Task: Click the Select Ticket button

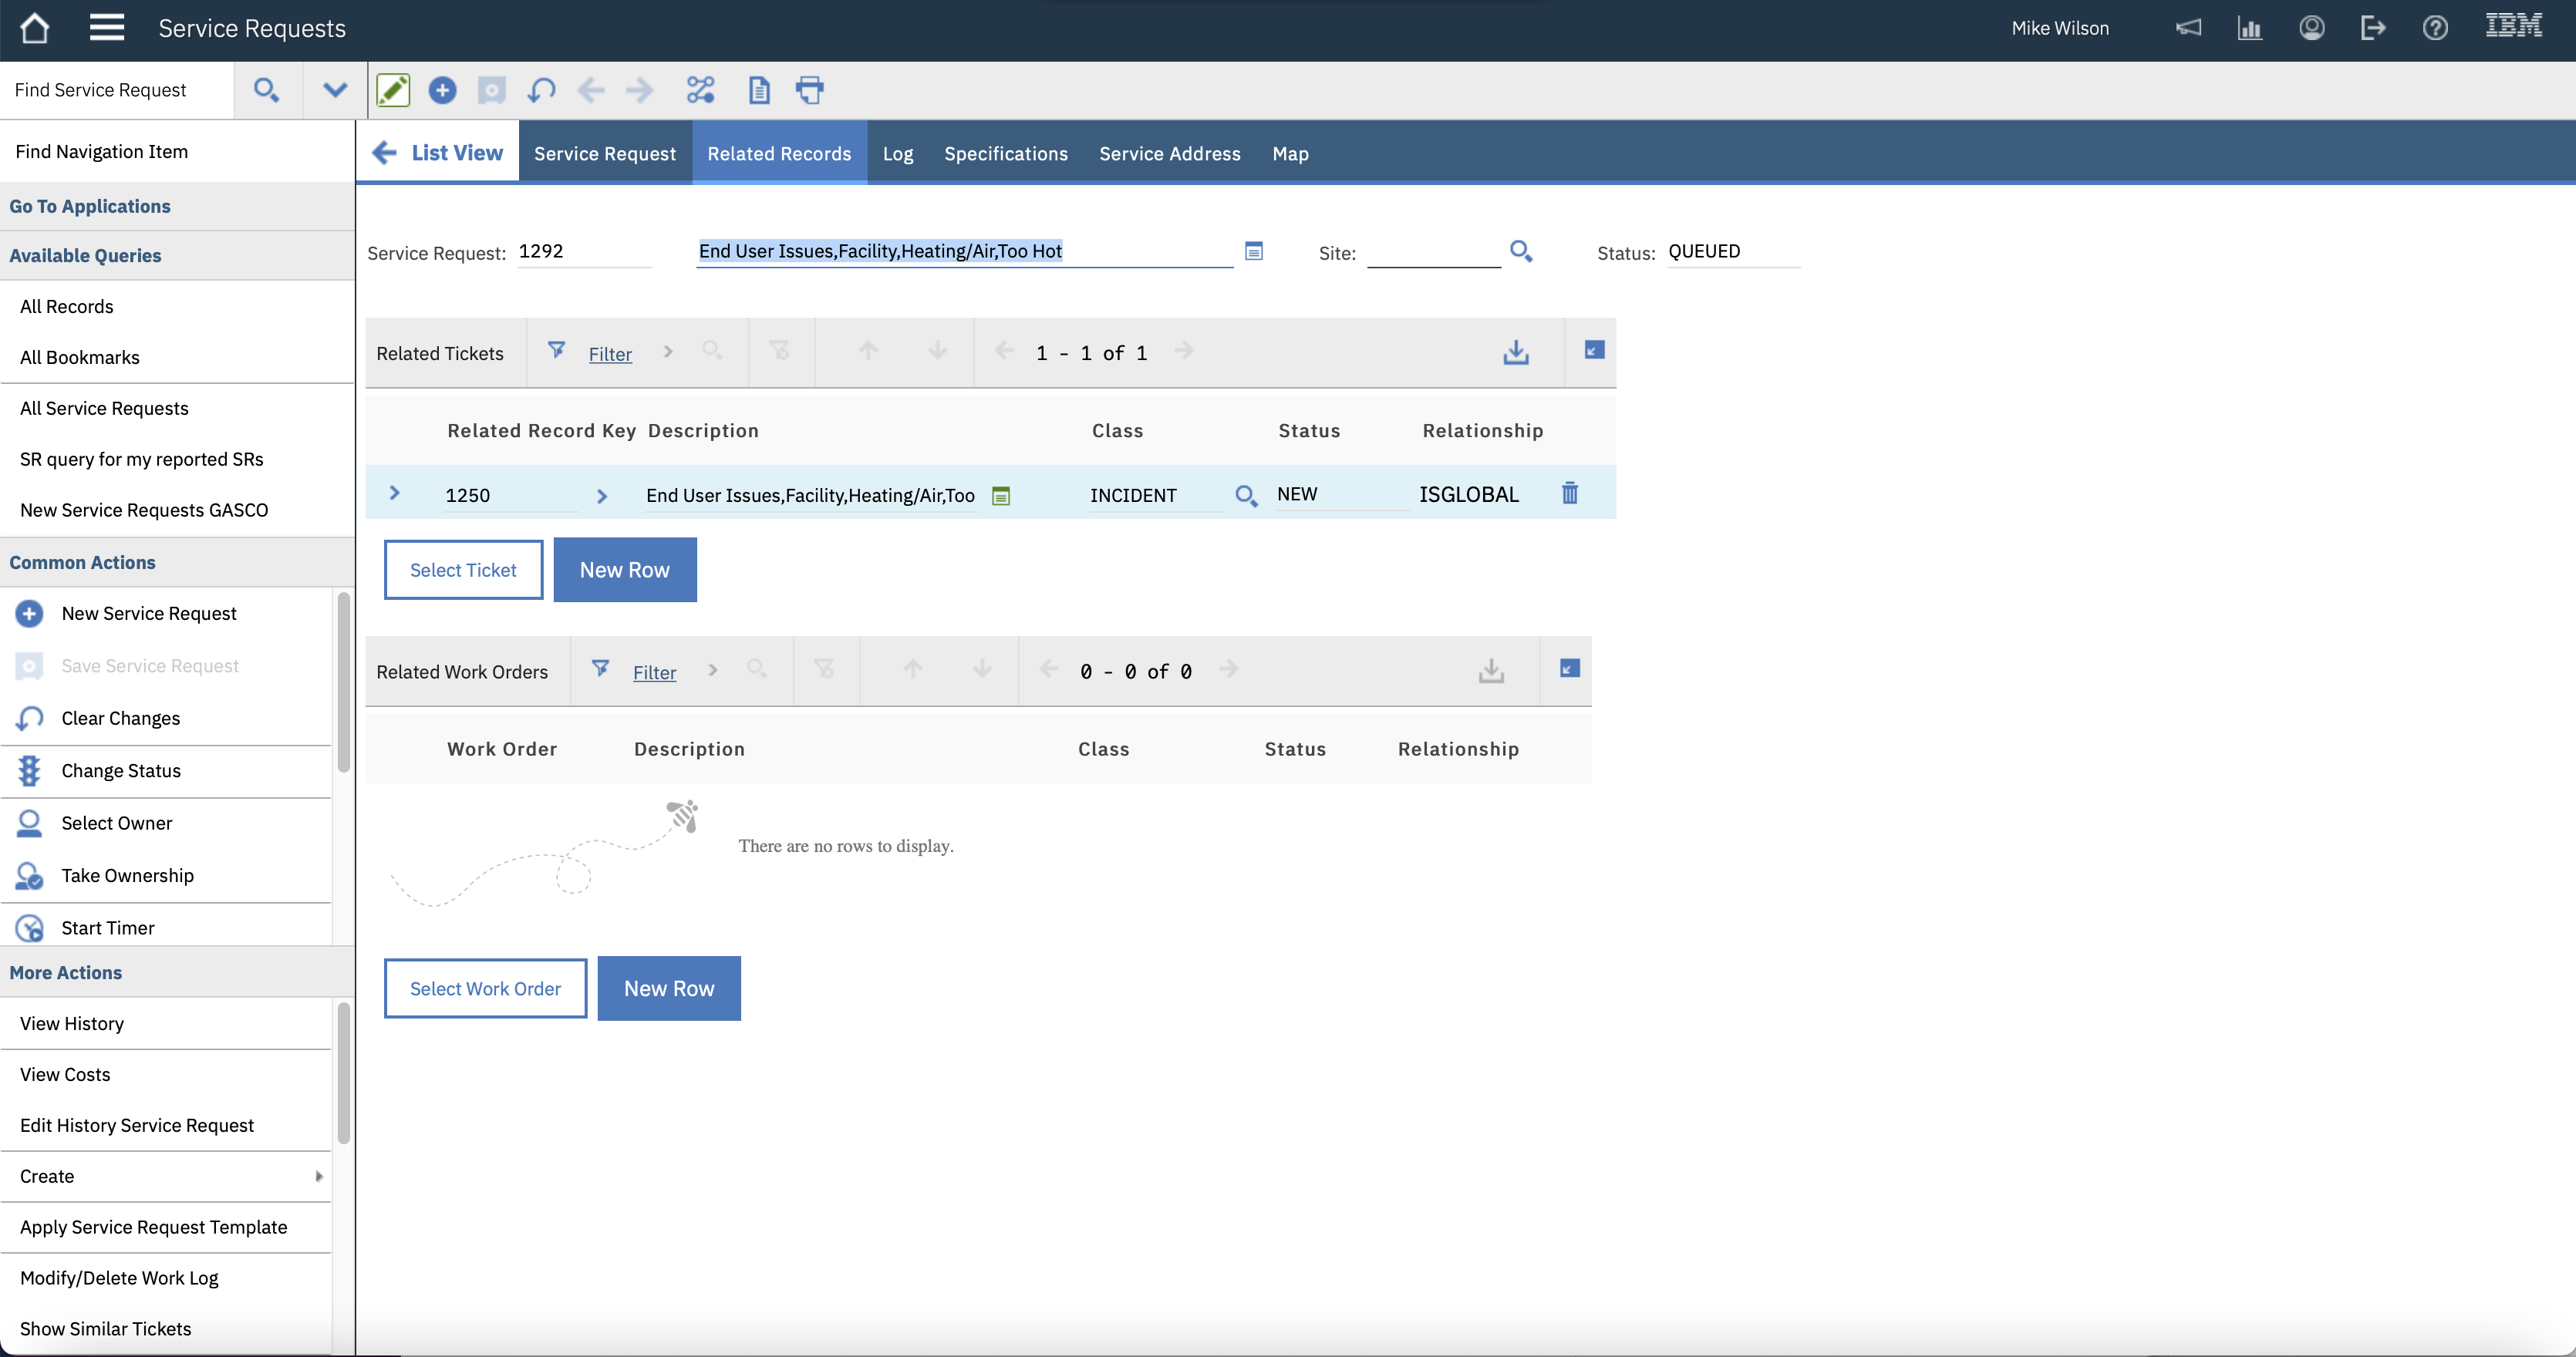Action: click(463, 570)
